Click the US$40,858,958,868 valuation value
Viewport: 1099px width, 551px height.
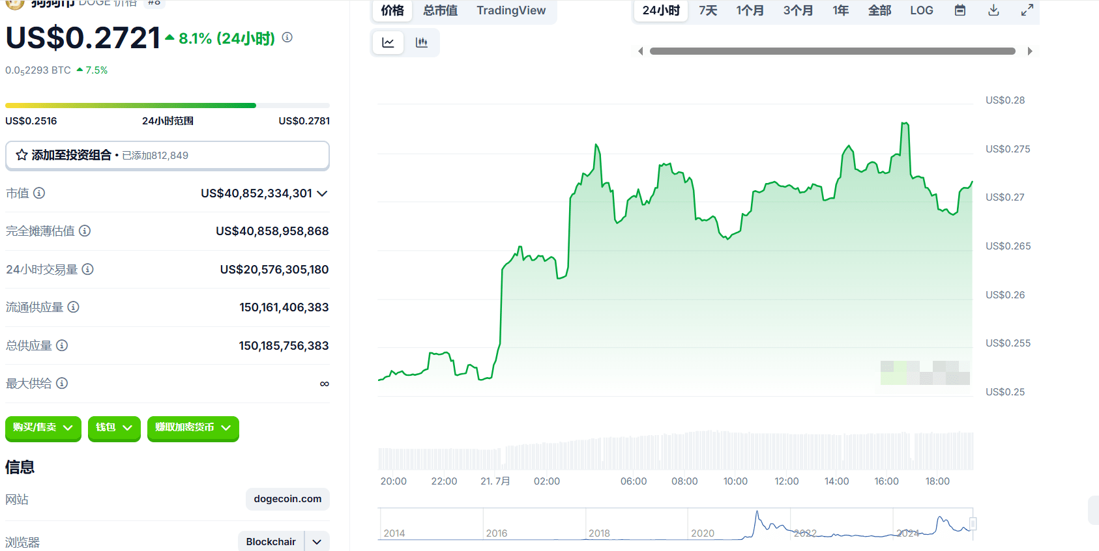coord(272,231)
